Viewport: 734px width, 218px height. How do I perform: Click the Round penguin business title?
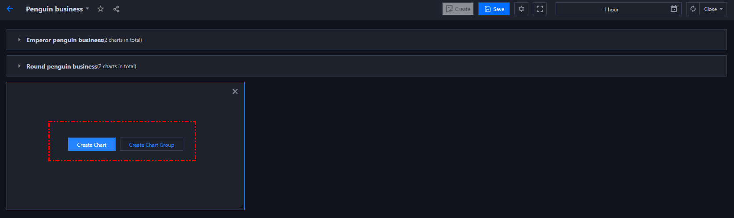coord(62,66)
